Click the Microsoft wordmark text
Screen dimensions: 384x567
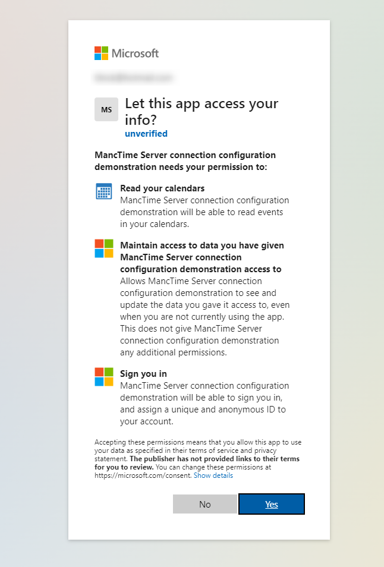point(136,53)
